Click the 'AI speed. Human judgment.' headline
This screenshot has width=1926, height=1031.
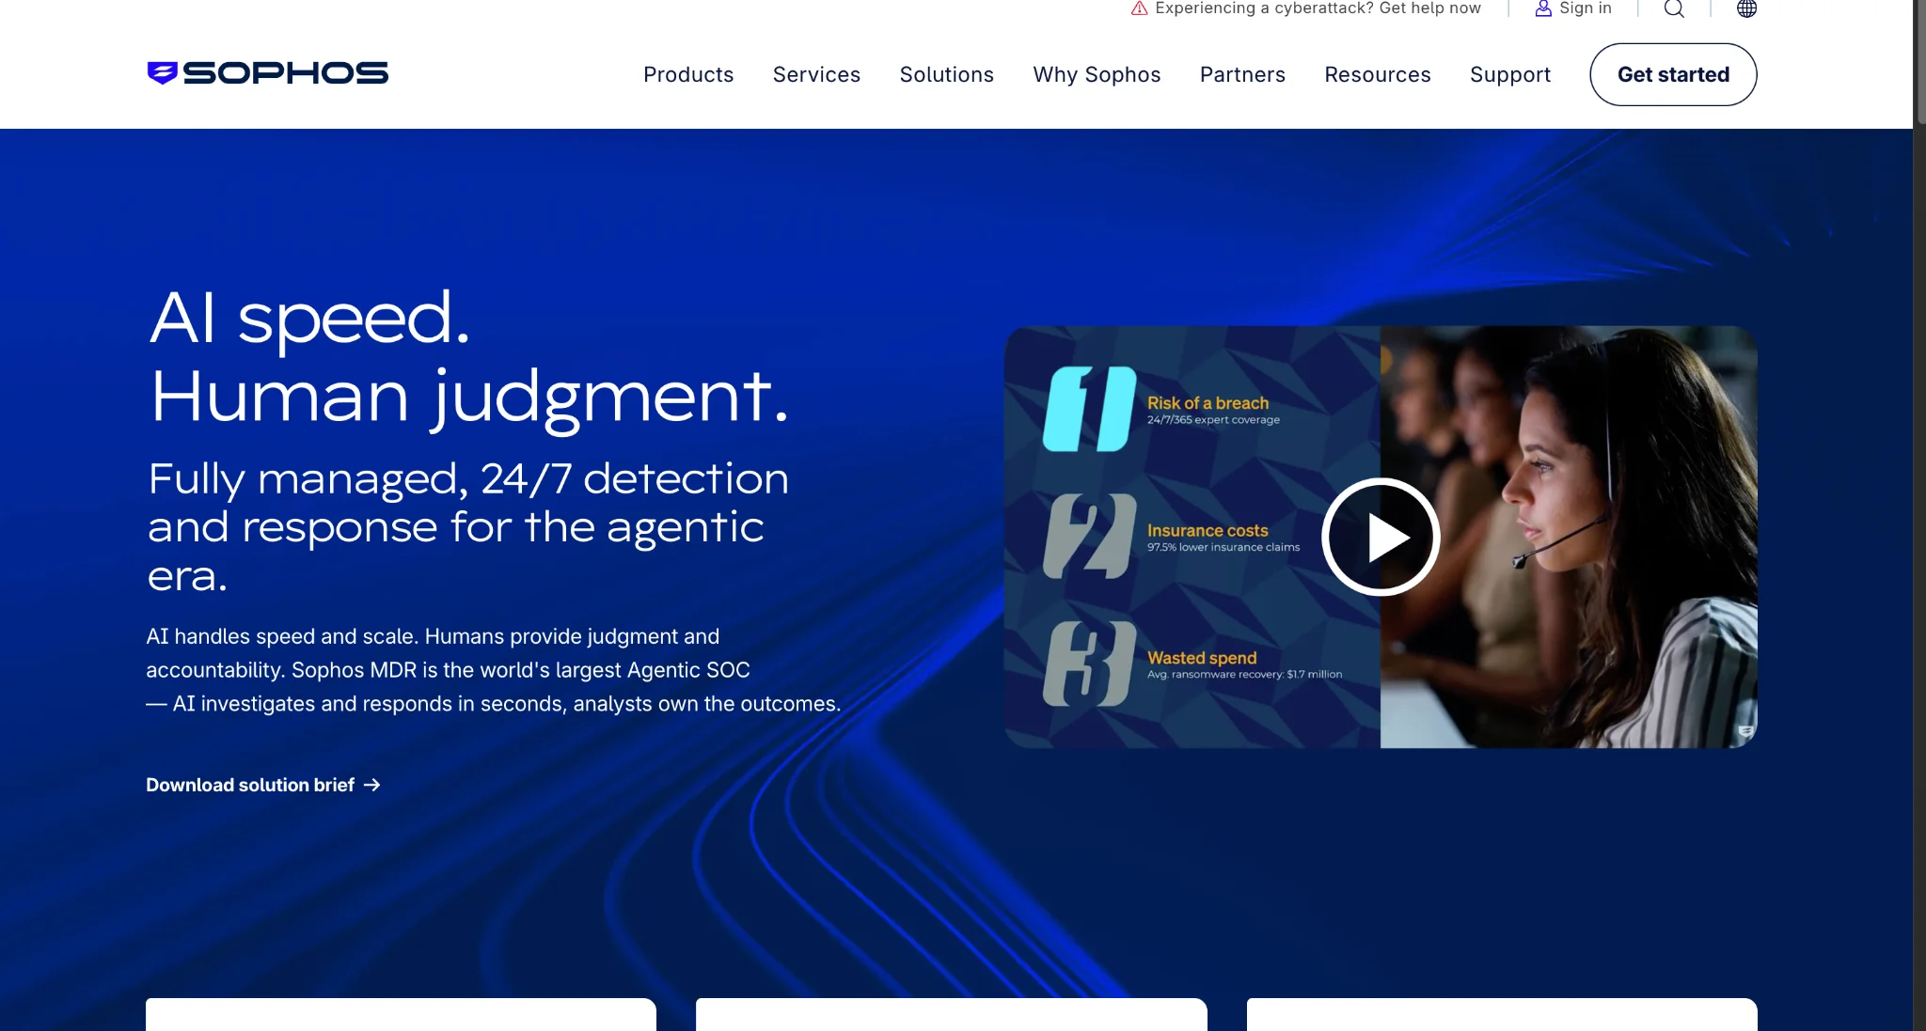pyautogui.click(x=469, y=357)
